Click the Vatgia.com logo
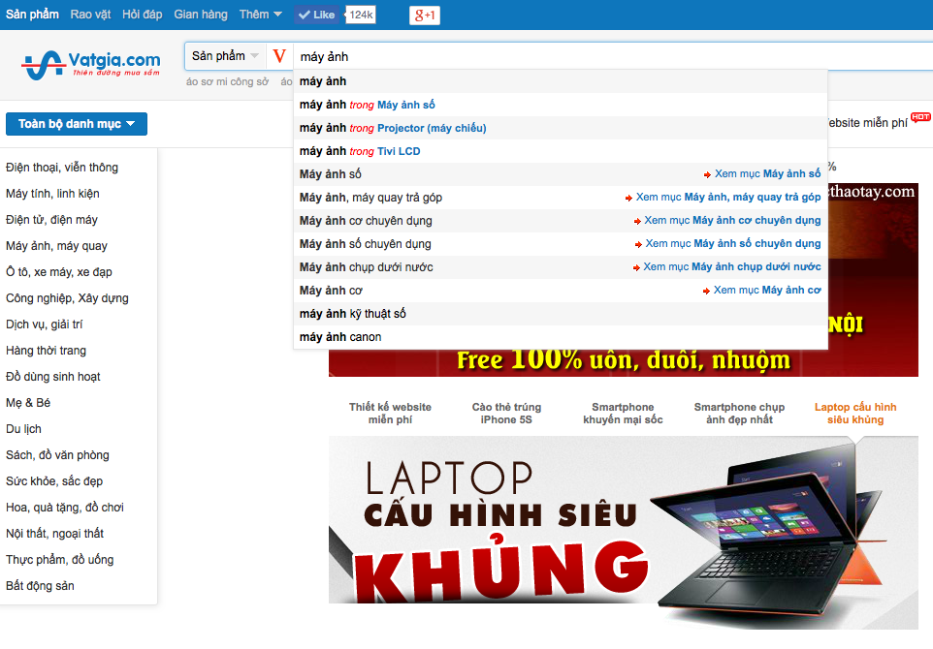933x649 pixels. [91, 65]
